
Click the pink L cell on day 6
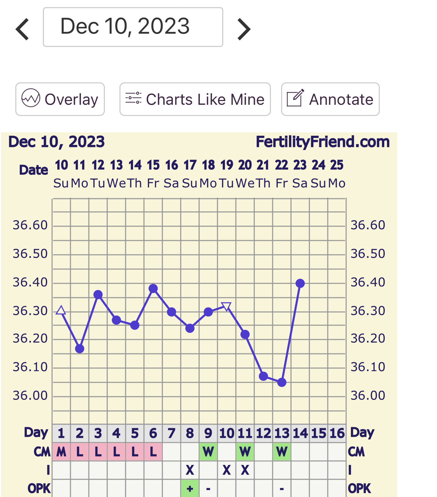(x=153, y=452)
